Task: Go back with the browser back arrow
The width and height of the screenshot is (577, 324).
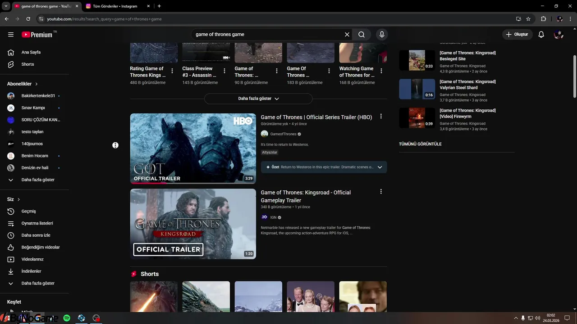Action: tap(6, 19)
